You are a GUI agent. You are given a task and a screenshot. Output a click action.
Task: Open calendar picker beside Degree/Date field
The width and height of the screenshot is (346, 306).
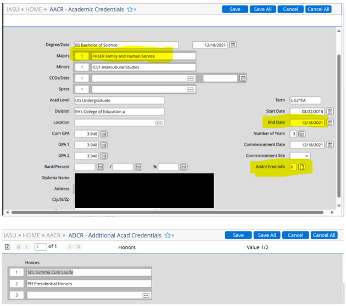pyautogui.click(x=233, y=45)
